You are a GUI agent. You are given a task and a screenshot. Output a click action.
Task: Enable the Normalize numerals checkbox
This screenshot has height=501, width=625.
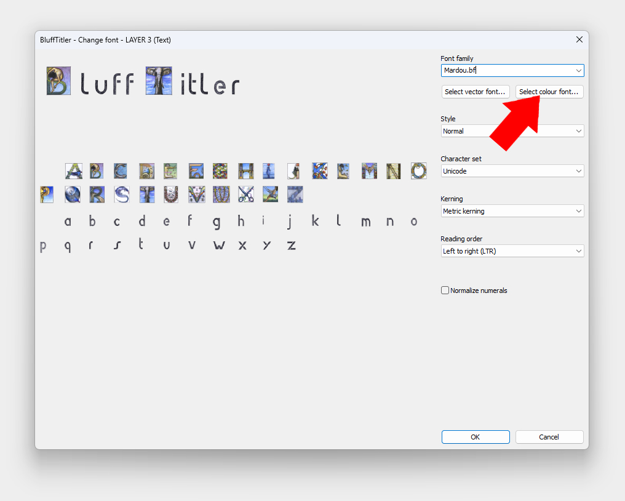tap(445, 291)
